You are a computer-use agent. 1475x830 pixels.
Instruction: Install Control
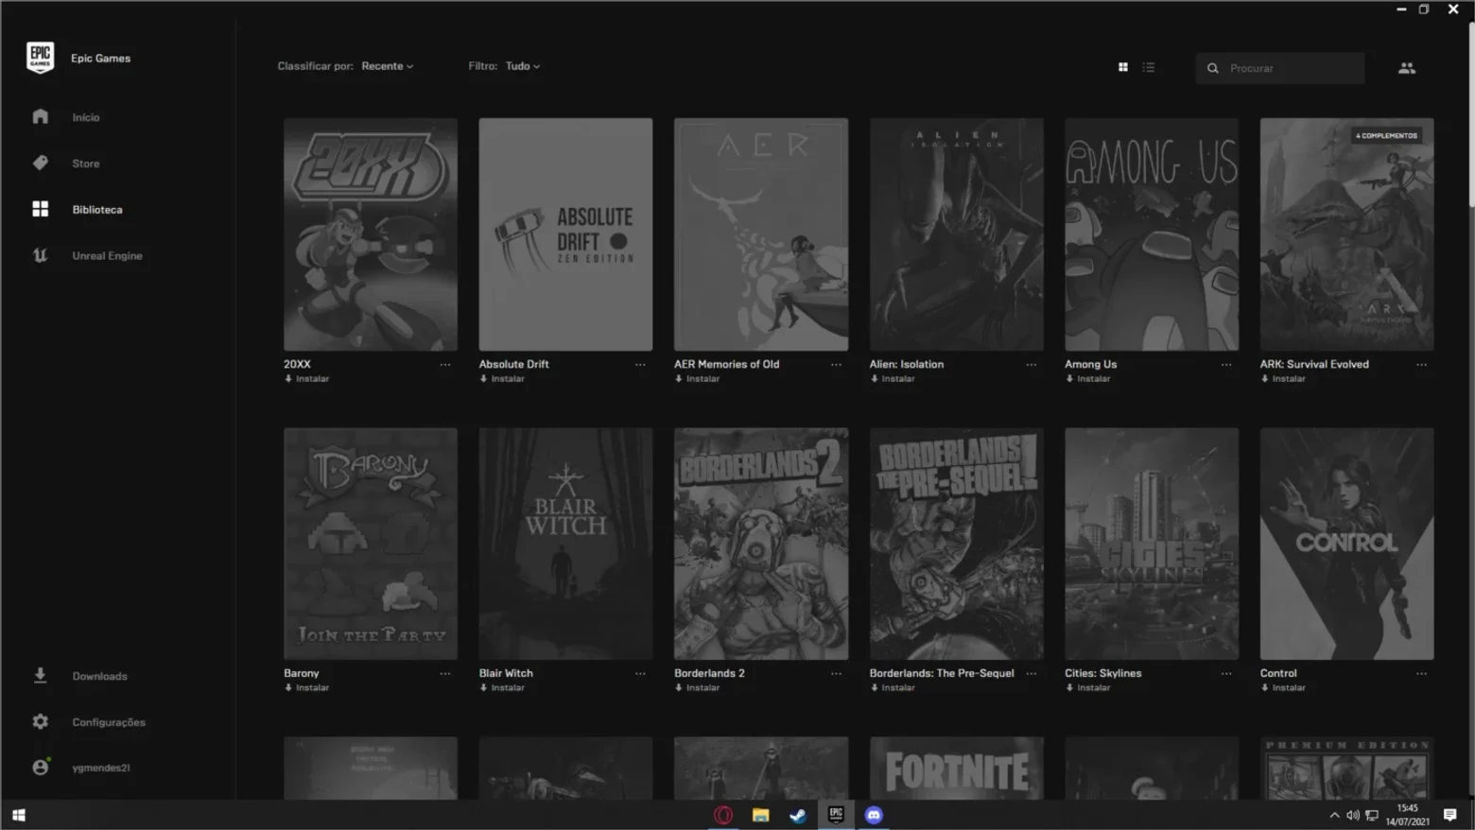(x=1283, y=688)
